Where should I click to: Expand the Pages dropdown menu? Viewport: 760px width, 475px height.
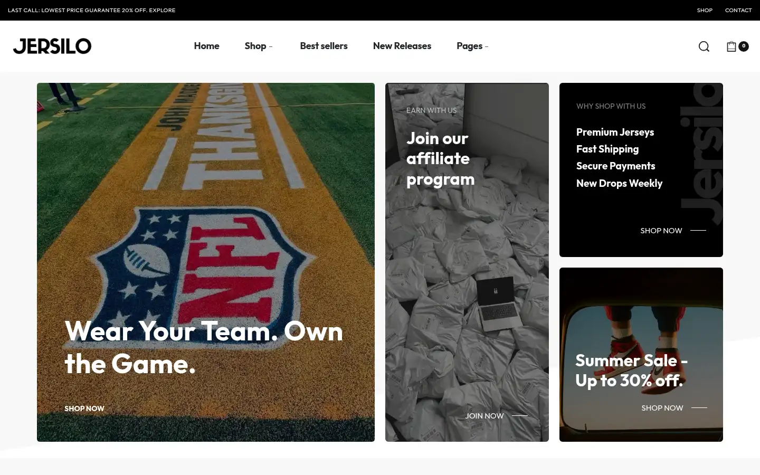472,46
